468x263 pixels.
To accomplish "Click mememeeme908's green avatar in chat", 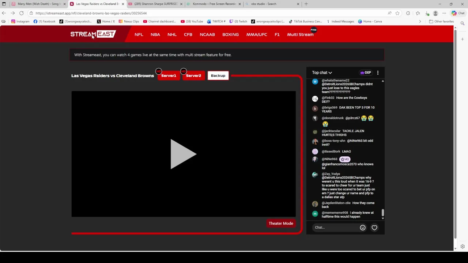I will coord(315,214).
